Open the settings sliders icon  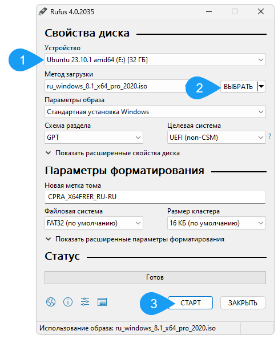pyautogui.click(x=85, y=302)
